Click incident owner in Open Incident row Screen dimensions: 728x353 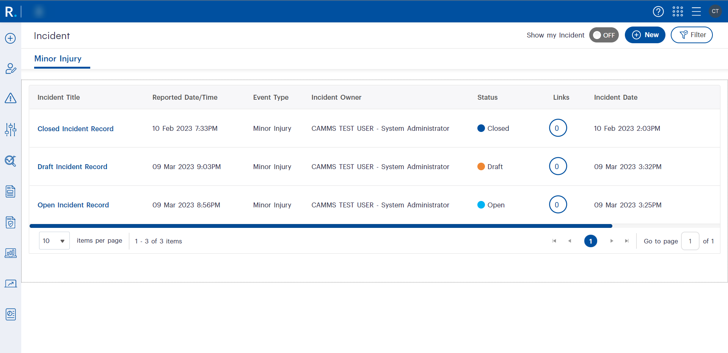tap(380, 205)
